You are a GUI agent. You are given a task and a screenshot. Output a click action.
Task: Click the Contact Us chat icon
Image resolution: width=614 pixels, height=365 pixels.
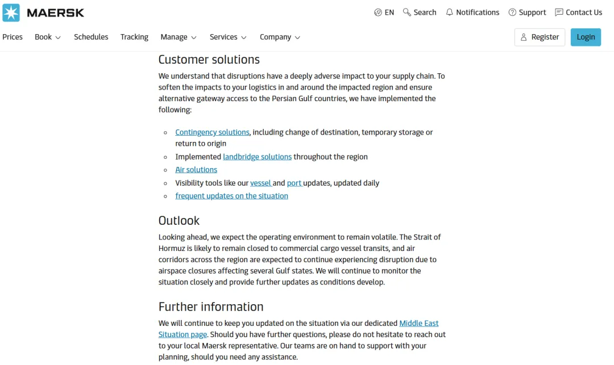[x=559, y=12]
